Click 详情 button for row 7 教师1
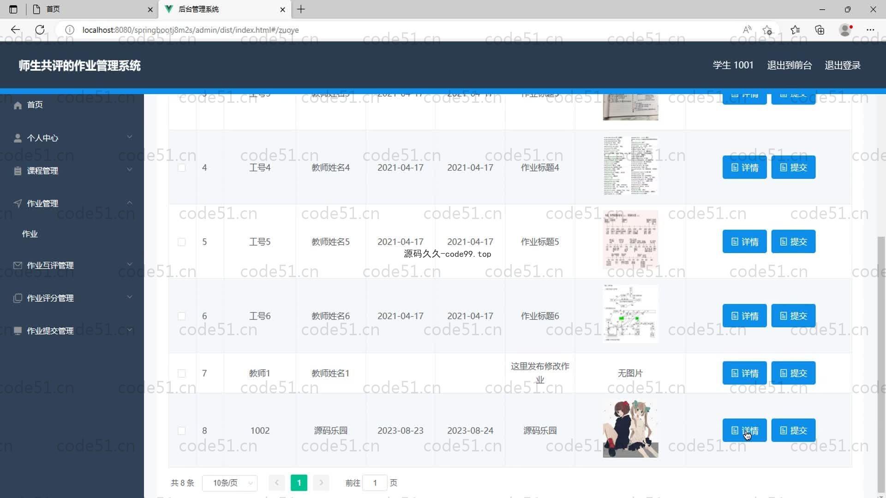Viewport: 886px width, 498px height. click(x=744, y=373)
